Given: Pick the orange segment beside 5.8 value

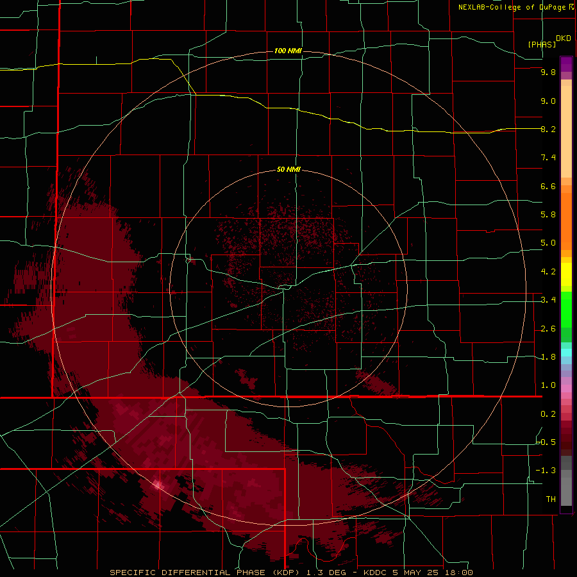Looking at the screenshot, I should coord(566,222).
